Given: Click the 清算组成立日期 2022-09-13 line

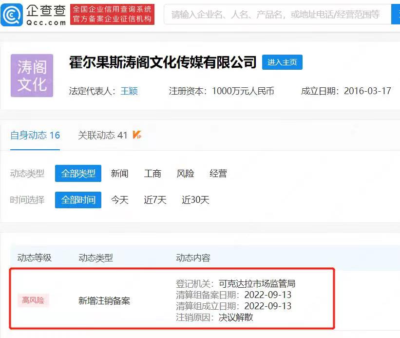Looking at the screenshot, I should tap(233, 306).
